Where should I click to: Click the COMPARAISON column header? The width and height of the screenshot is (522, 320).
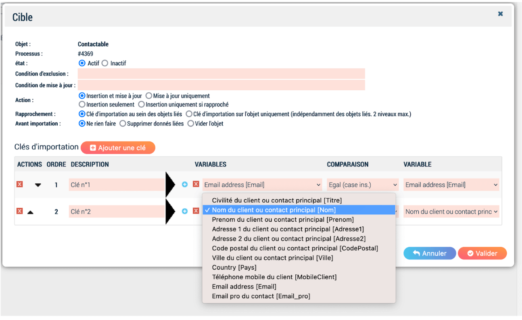tap(348, 164)
